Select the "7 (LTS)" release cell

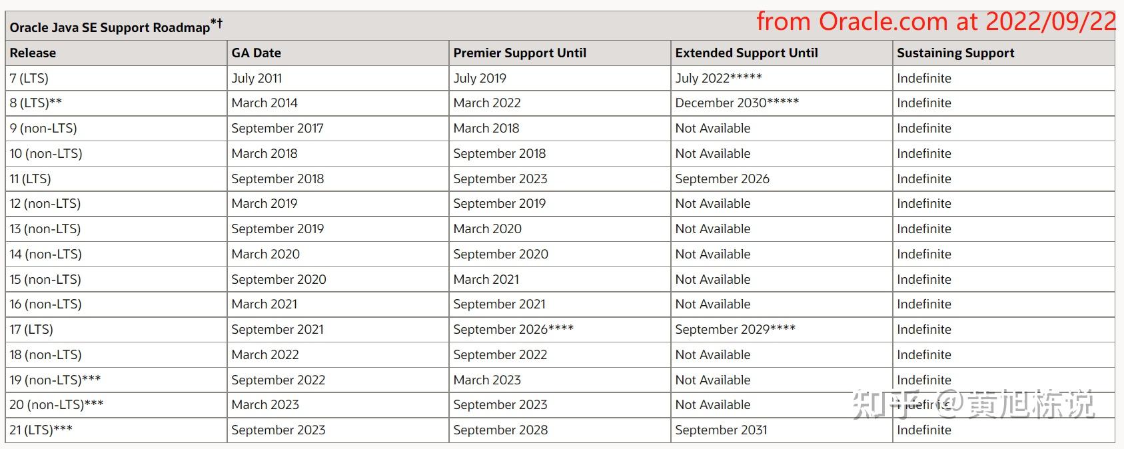[29, 78]
